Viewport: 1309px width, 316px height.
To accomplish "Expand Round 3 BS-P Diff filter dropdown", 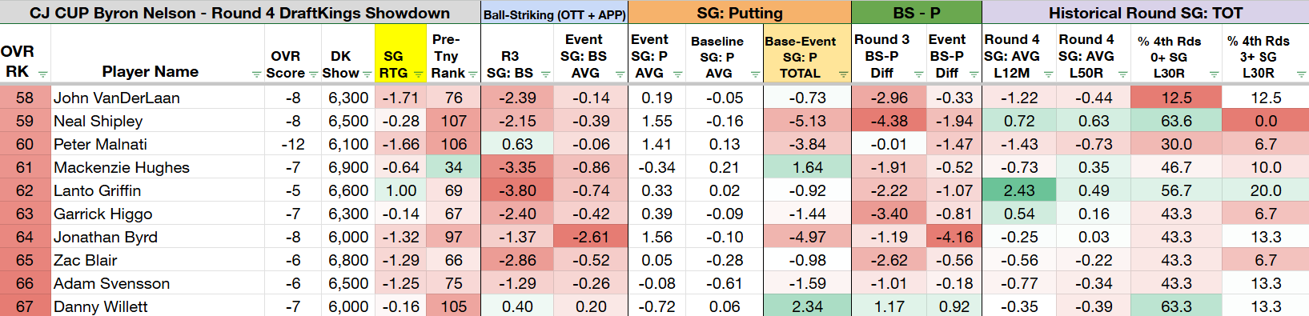I will pyautogui.click(x=919, y=74).
